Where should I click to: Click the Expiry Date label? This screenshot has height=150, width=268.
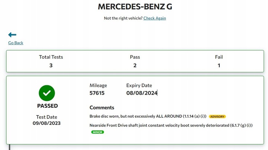139,85
